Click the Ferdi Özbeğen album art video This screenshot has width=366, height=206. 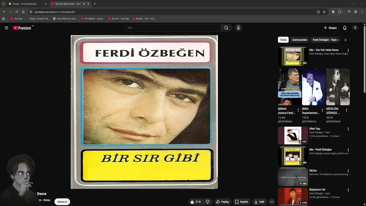coord(144,112)
